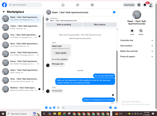Open the Anissa conversation
The height and width of the screenshot is (116, 157).
click(21, 63)
